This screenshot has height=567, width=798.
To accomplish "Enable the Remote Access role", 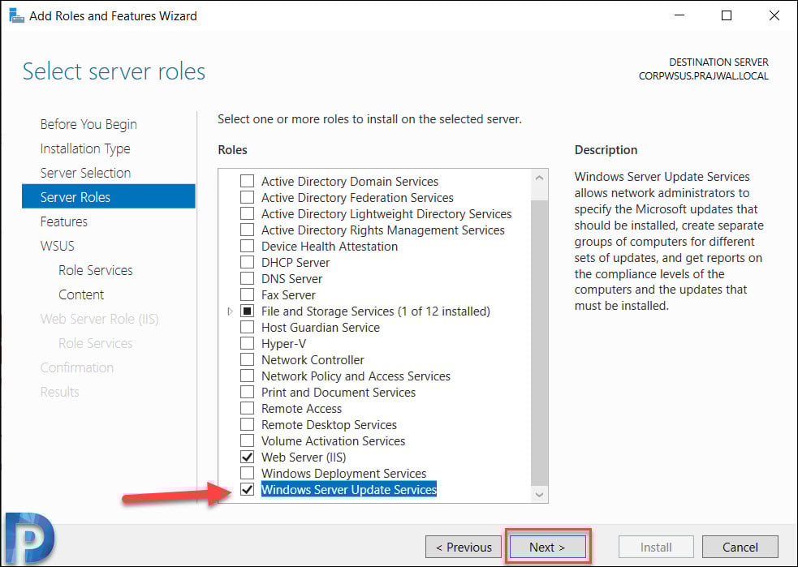I will click(248, 408).
